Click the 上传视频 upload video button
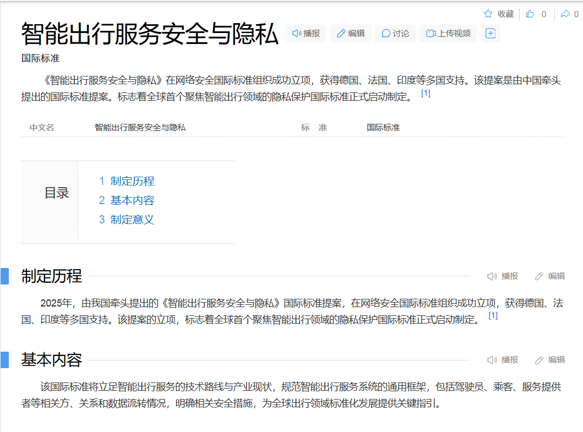This screenshot has width=583, height=432. (x=449, y=34)
